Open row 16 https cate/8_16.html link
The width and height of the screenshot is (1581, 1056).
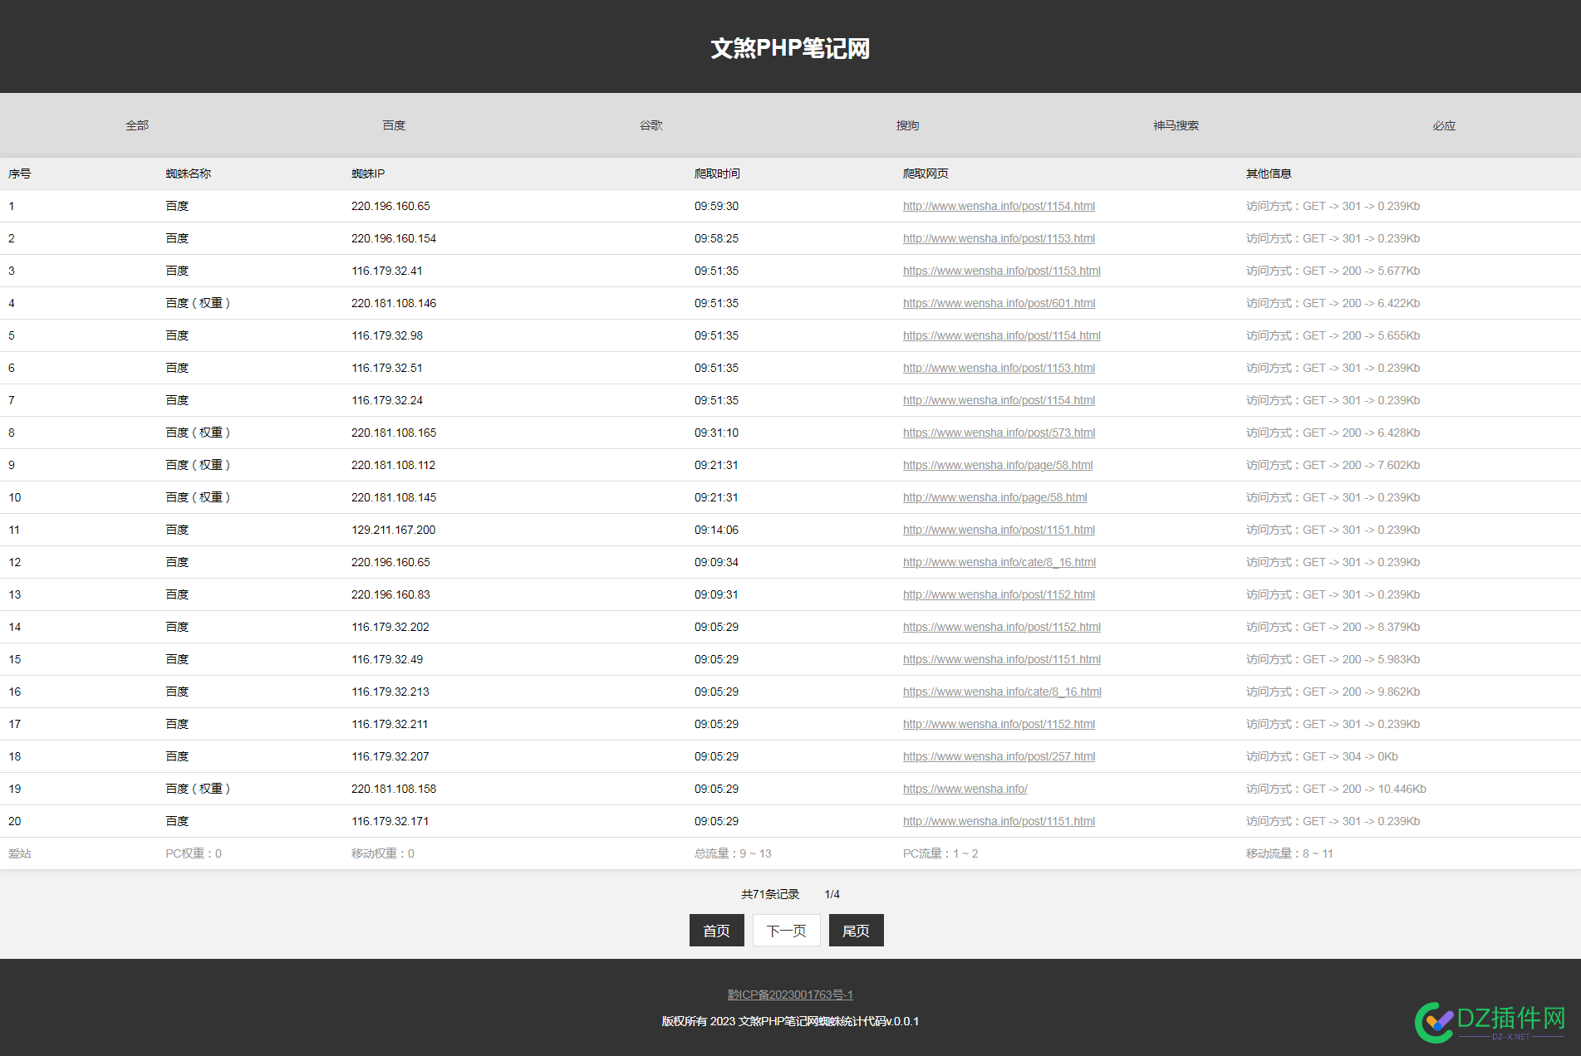click(x=1002, y=692)
